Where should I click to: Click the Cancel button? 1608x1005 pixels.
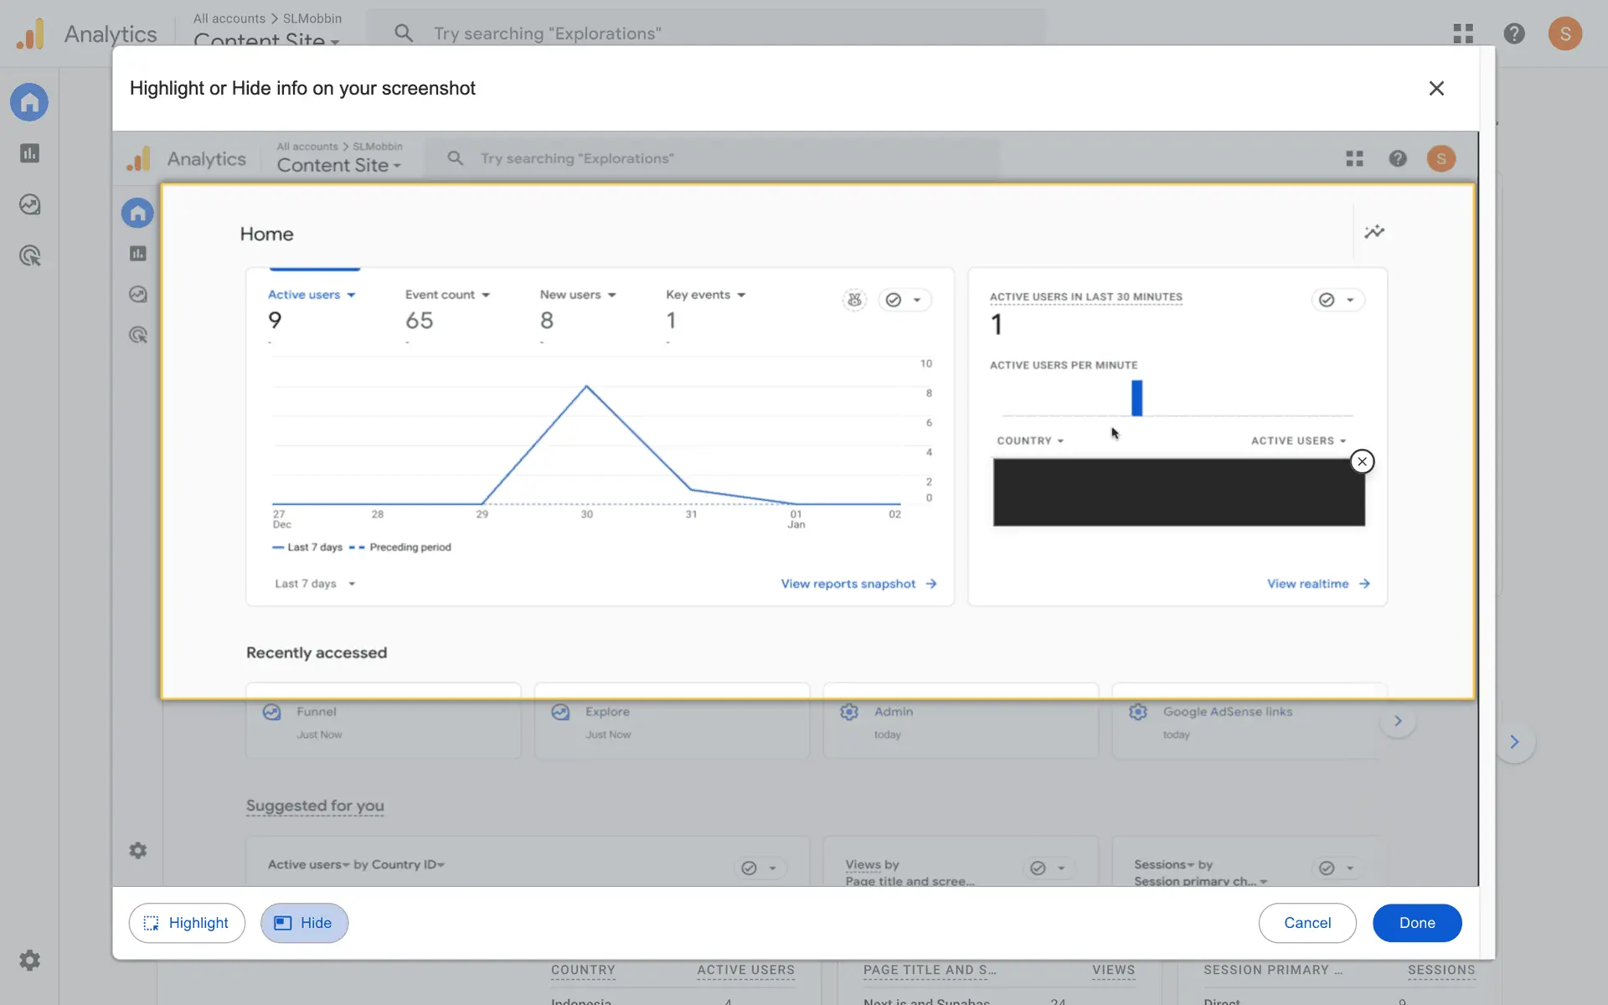click(x=1306, y=922)
